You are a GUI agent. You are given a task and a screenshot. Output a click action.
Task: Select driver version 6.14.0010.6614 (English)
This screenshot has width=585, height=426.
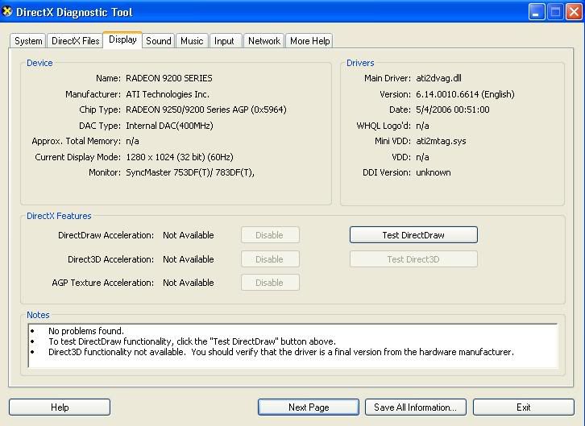(x=465, y=94)
